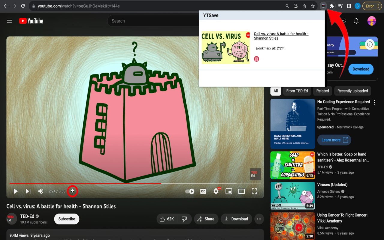Image resolution: width=384 pixels, height=240 pixels.
Task: Click Learn more on Merrimack College ad
Action: point(334,140)
